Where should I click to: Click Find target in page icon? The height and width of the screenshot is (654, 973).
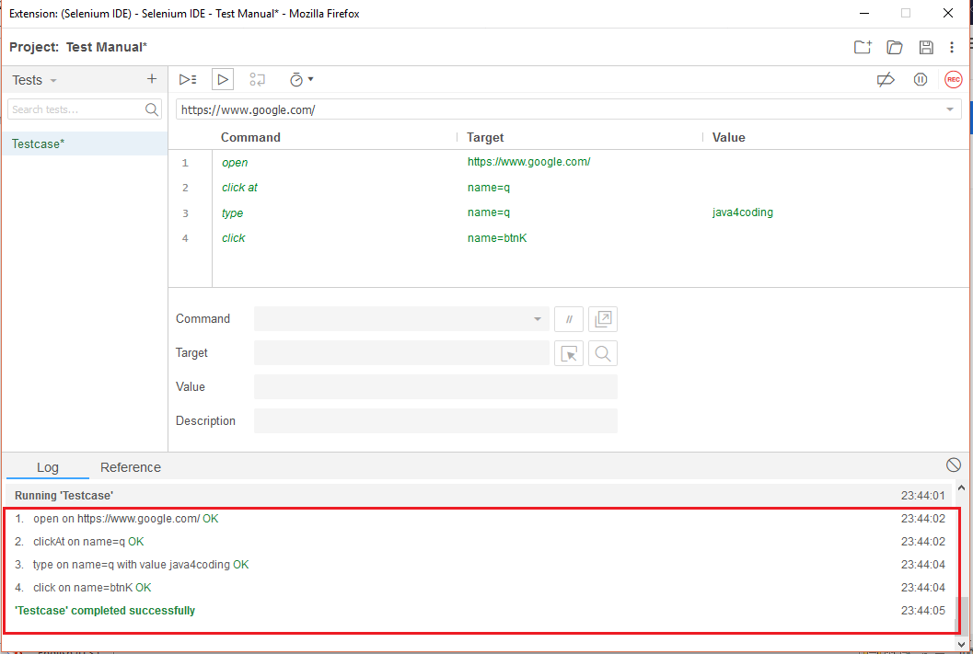pos(603,353)
